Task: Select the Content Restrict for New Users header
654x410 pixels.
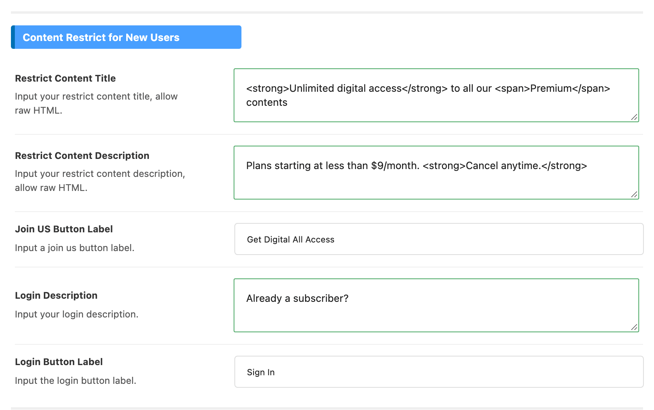Action: [126, 37]
